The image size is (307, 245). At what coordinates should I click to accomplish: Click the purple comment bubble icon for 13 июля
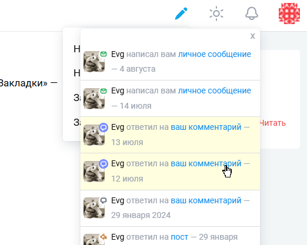pos(104,127)
